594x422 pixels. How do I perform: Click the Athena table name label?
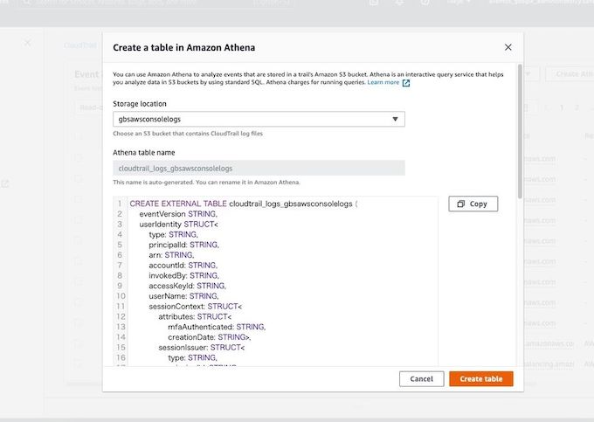pos(144,153)
